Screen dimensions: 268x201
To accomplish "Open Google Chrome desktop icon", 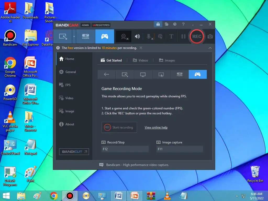I will click(10, 67).
